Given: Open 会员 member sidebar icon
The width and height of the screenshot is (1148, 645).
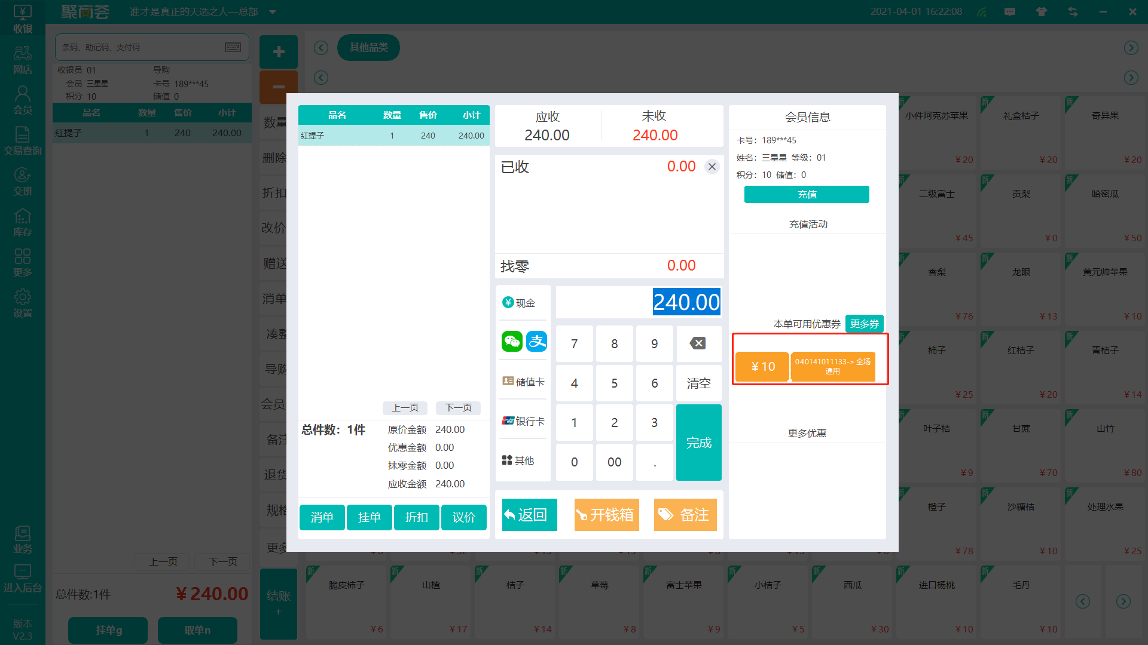Looking at the screenshot, I should [23, 100].
